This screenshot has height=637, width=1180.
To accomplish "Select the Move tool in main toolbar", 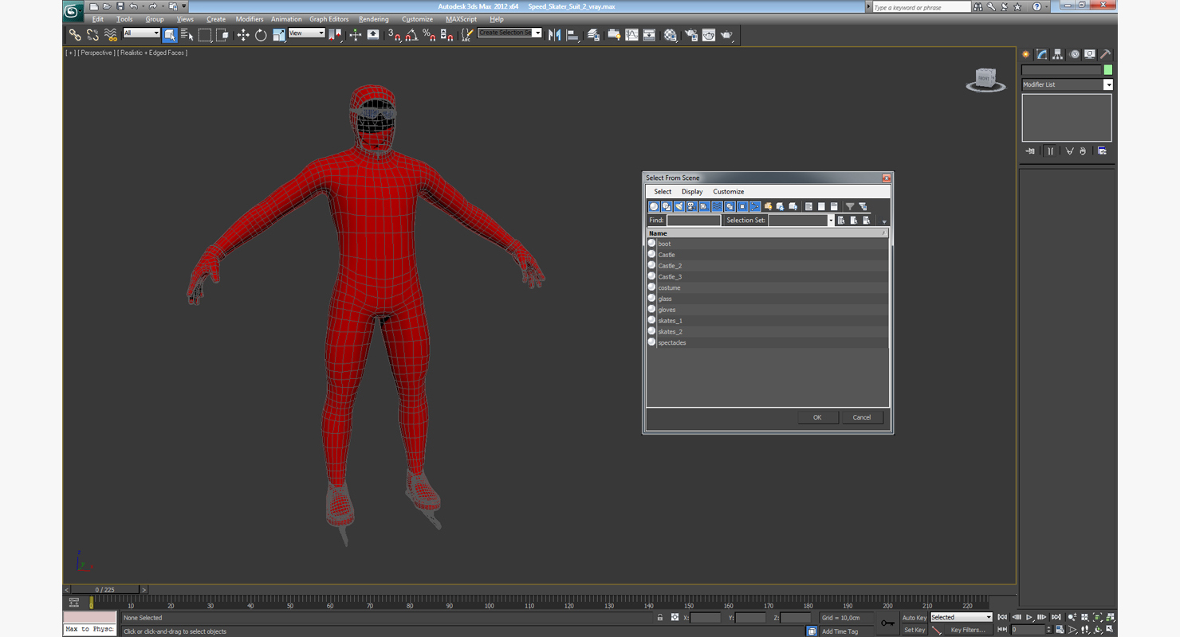I will (243, 35).
